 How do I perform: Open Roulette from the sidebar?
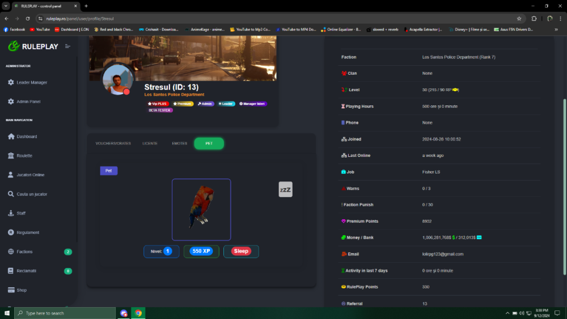24,156
